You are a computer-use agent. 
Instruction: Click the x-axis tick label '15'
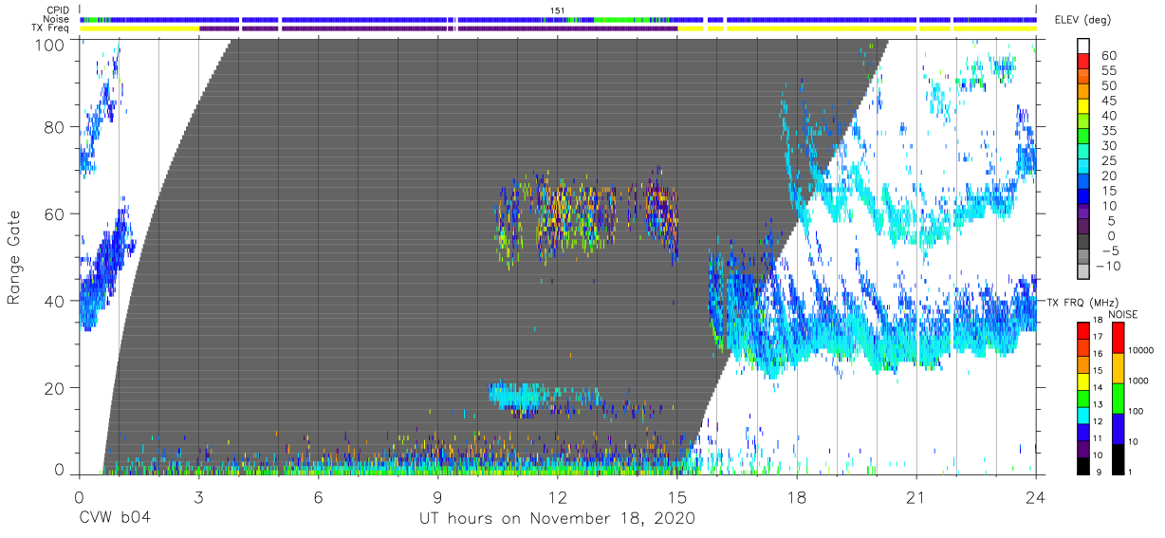[677, 496]
